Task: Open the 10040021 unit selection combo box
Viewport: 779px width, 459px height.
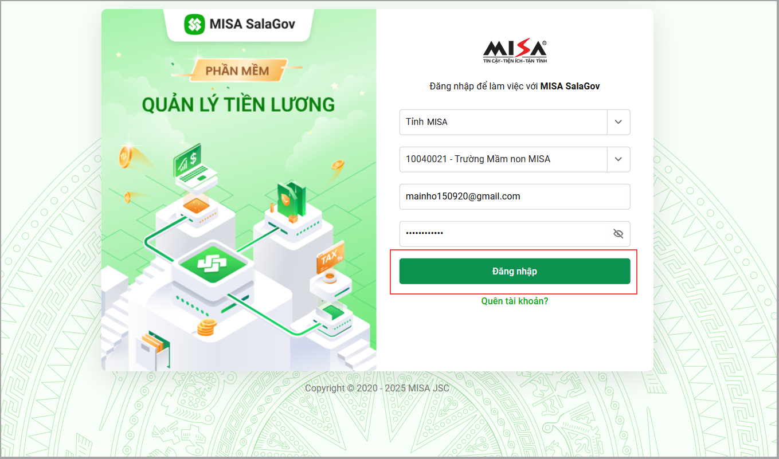Action: pyautogui.click(x=515, y=159)
